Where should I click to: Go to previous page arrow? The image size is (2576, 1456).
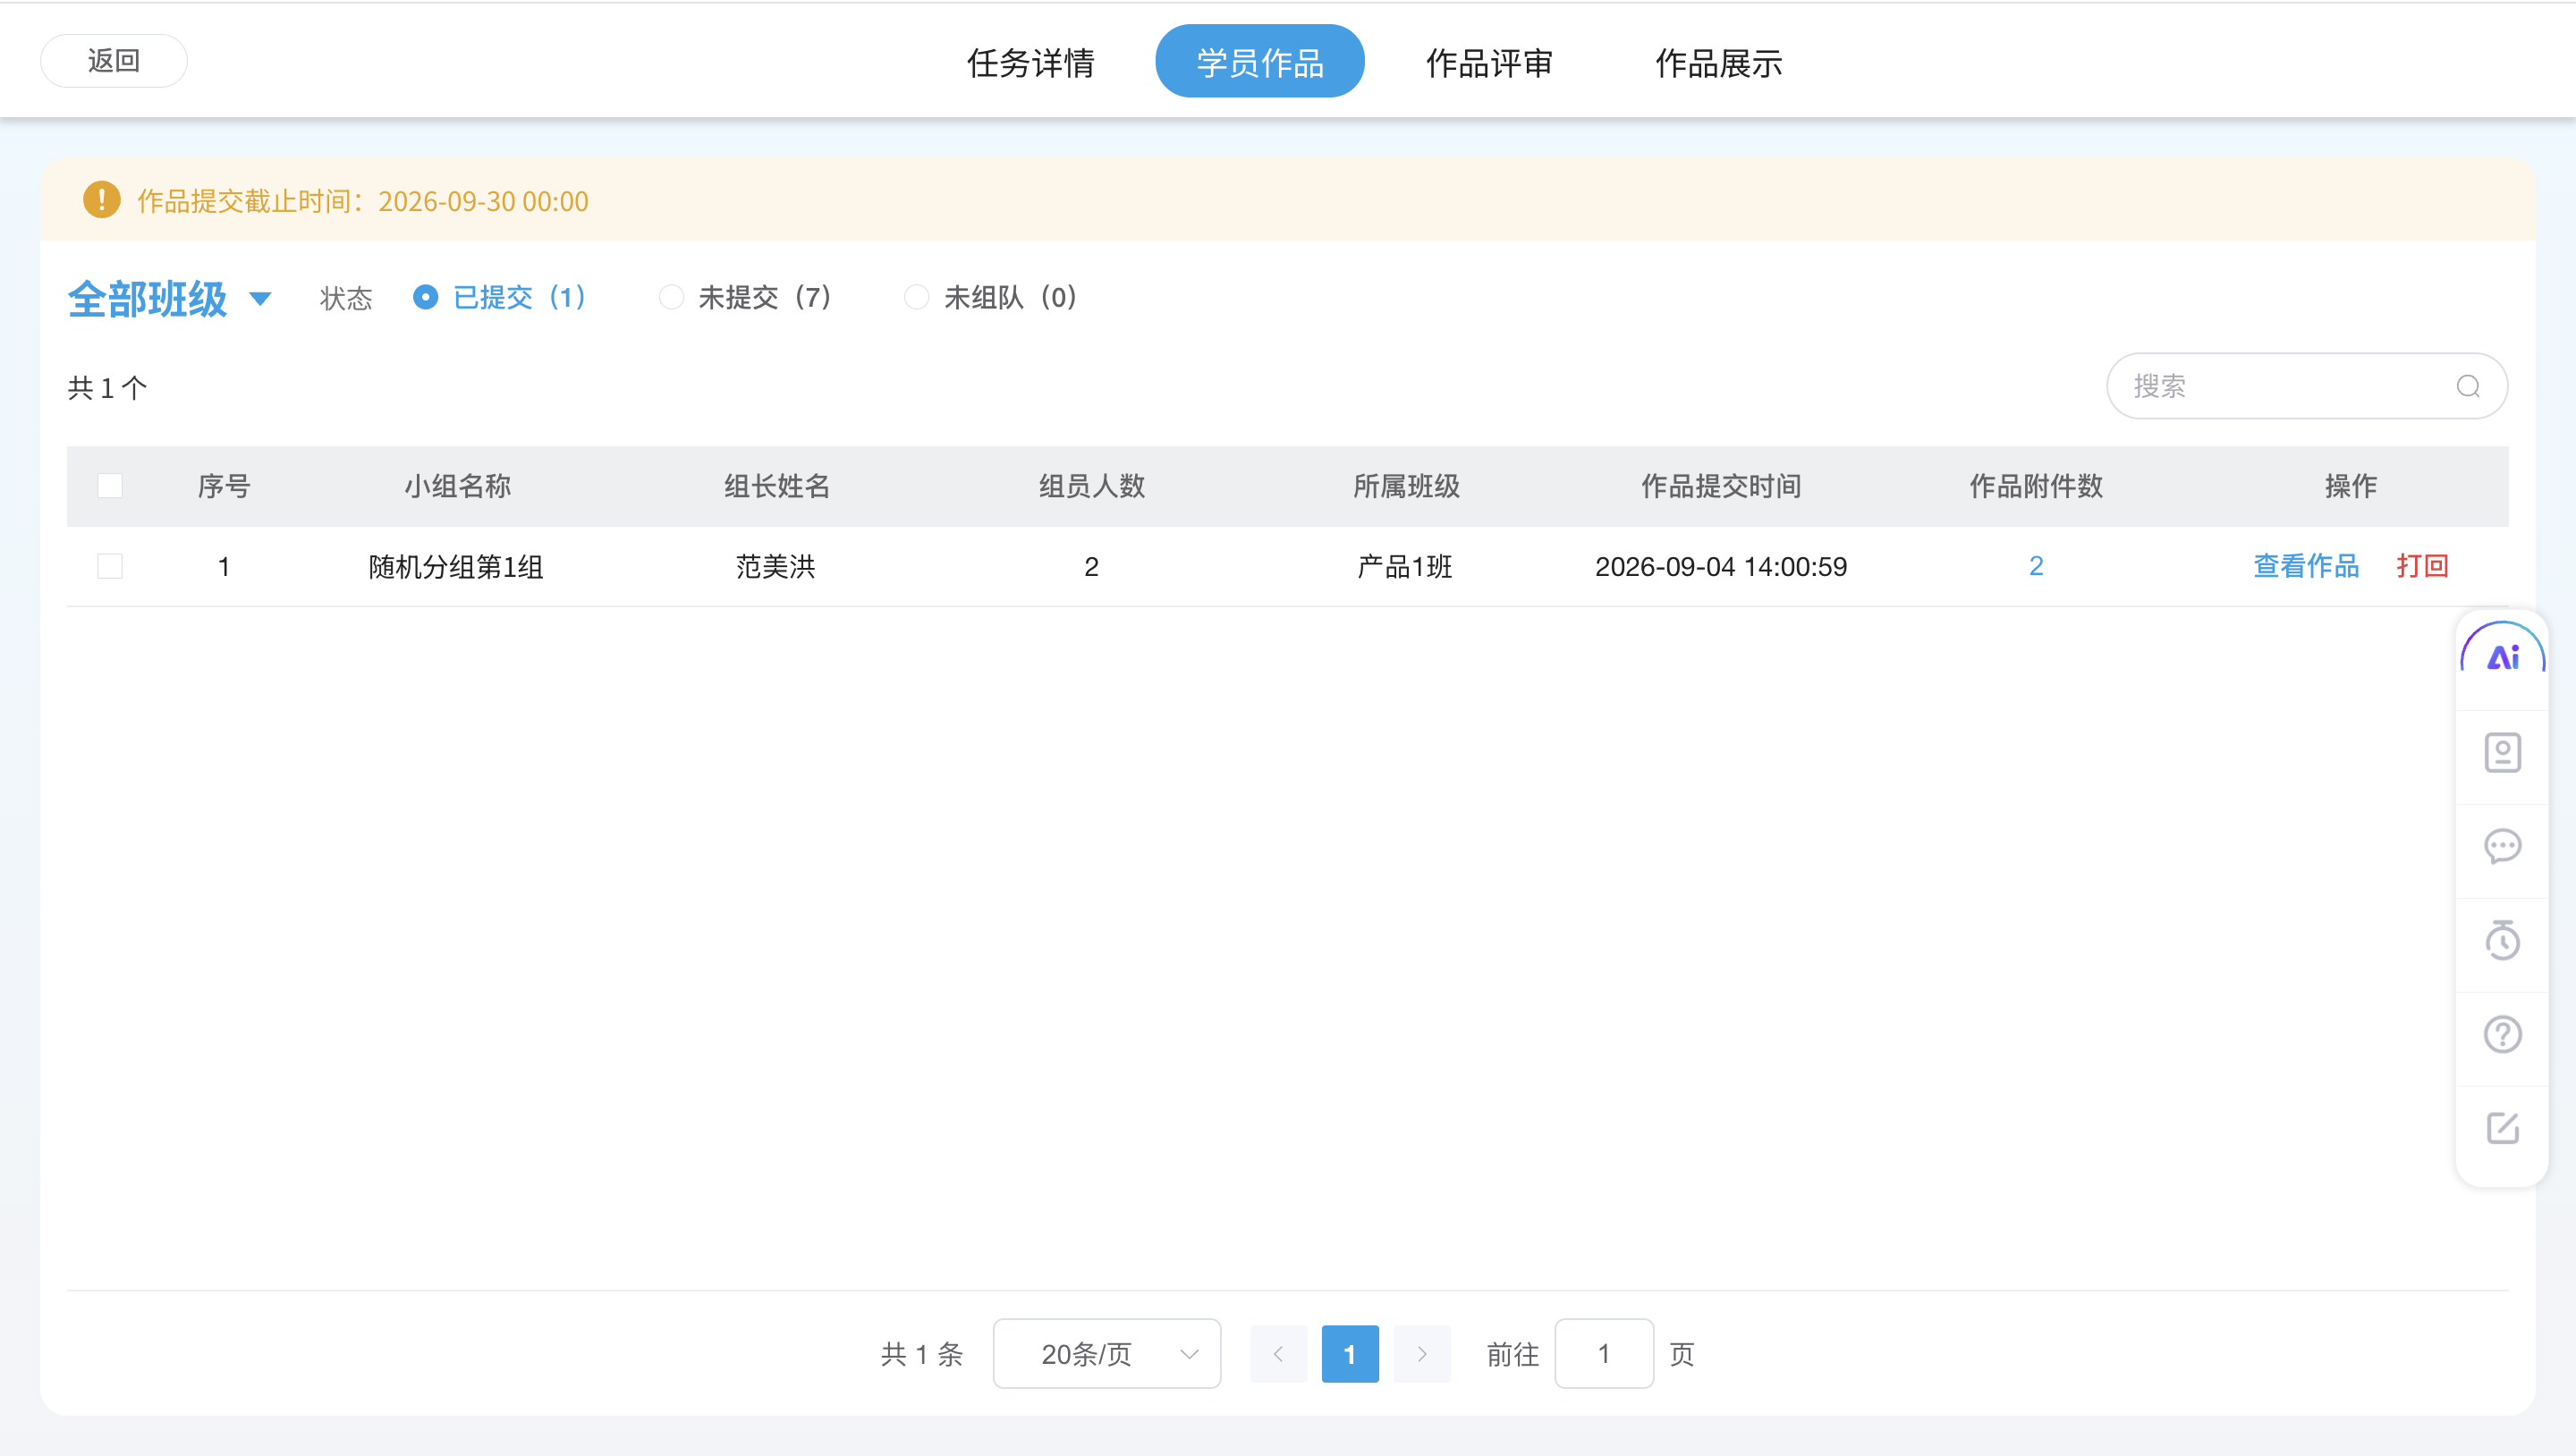[x=1278, y=1354]
